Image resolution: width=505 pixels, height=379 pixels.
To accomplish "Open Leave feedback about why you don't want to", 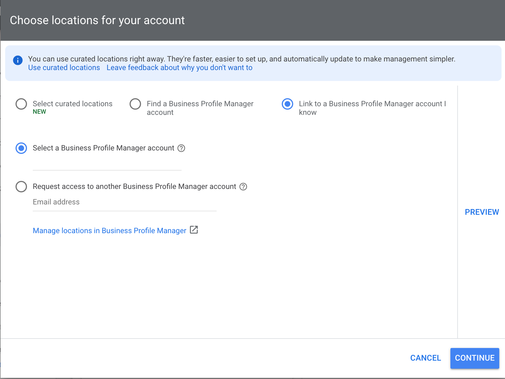I will pos(180,68).
